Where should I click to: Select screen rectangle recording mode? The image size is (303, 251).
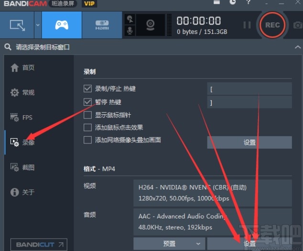17,25
